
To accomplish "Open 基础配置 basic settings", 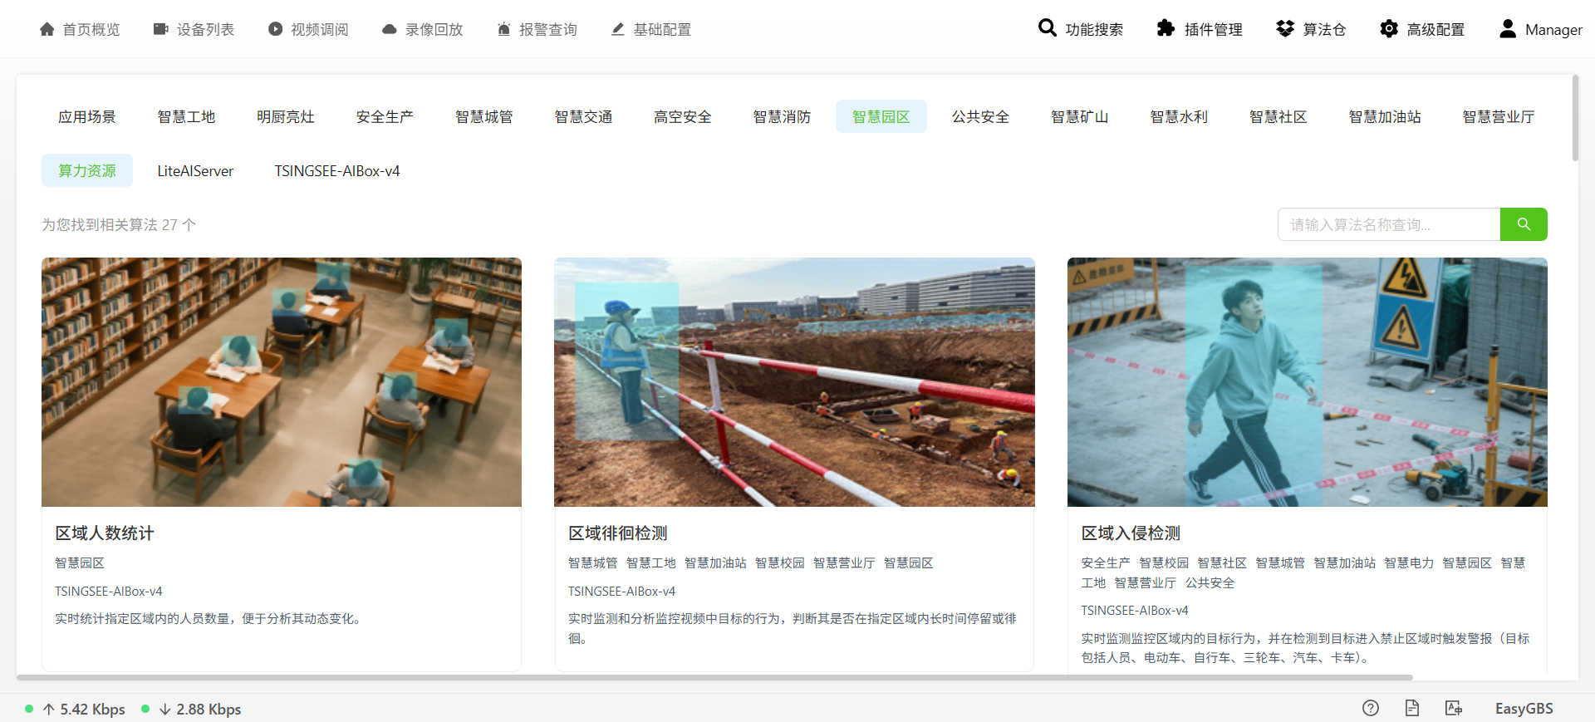I will point(650,29).
